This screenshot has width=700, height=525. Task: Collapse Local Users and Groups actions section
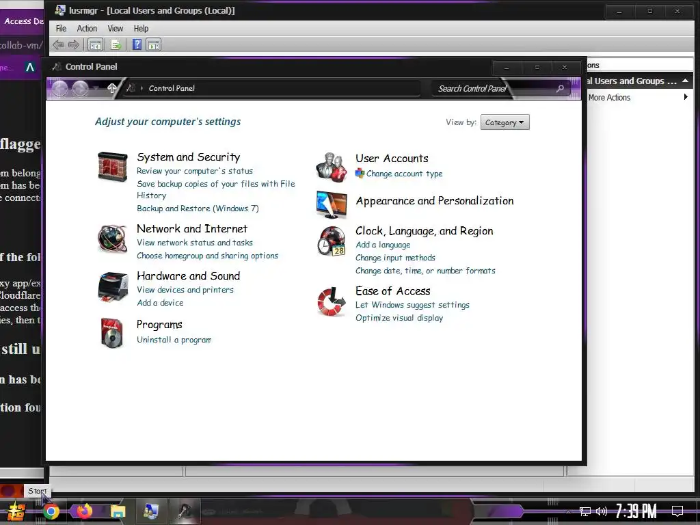click(x=685, y=81)
